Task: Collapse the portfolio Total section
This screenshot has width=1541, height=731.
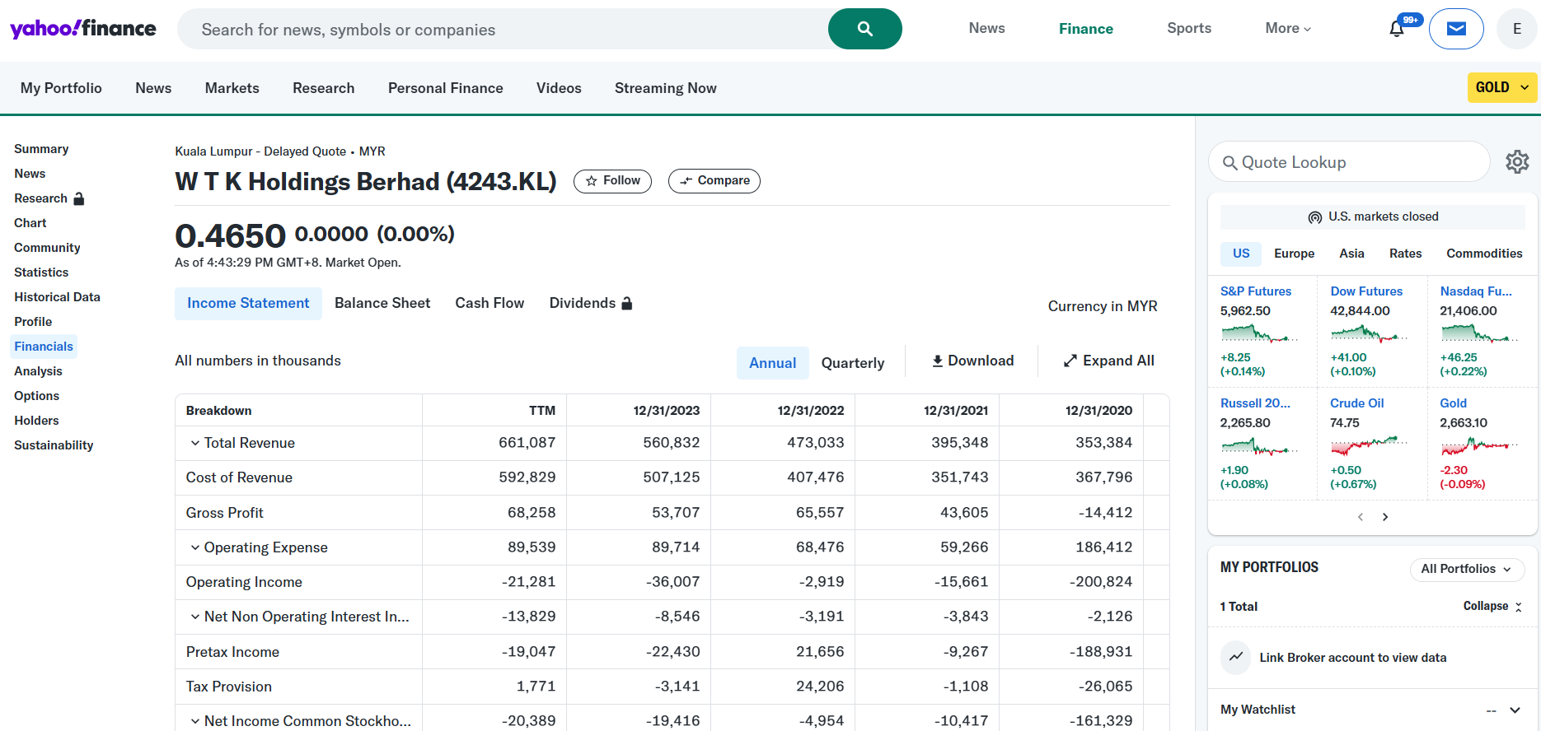Action: click(x=1492, y=606)
